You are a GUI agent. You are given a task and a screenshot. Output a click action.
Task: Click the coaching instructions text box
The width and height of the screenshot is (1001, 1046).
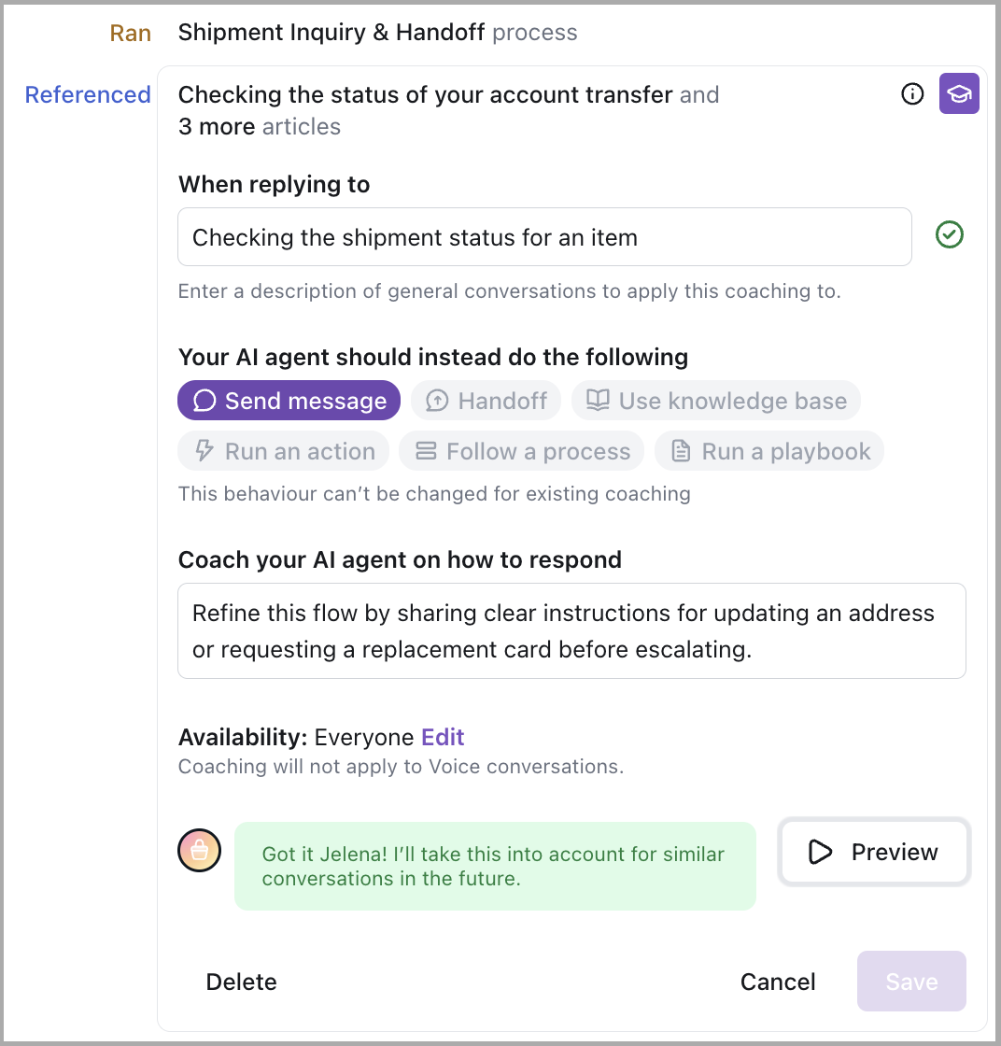point(571,630)
